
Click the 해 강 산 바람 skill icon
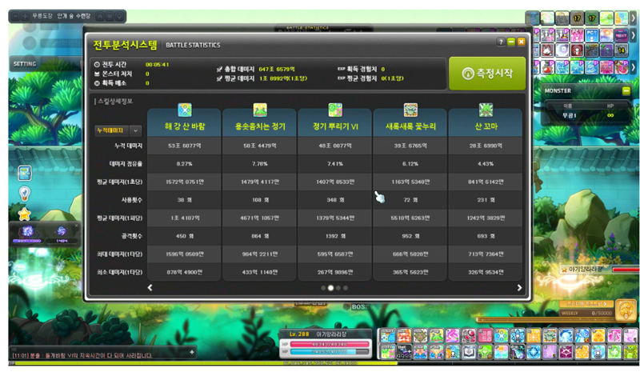[185, 110]
